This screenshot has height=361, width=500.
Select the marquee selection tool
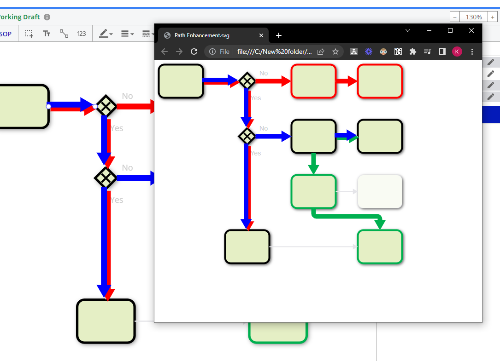pos(29,34)
